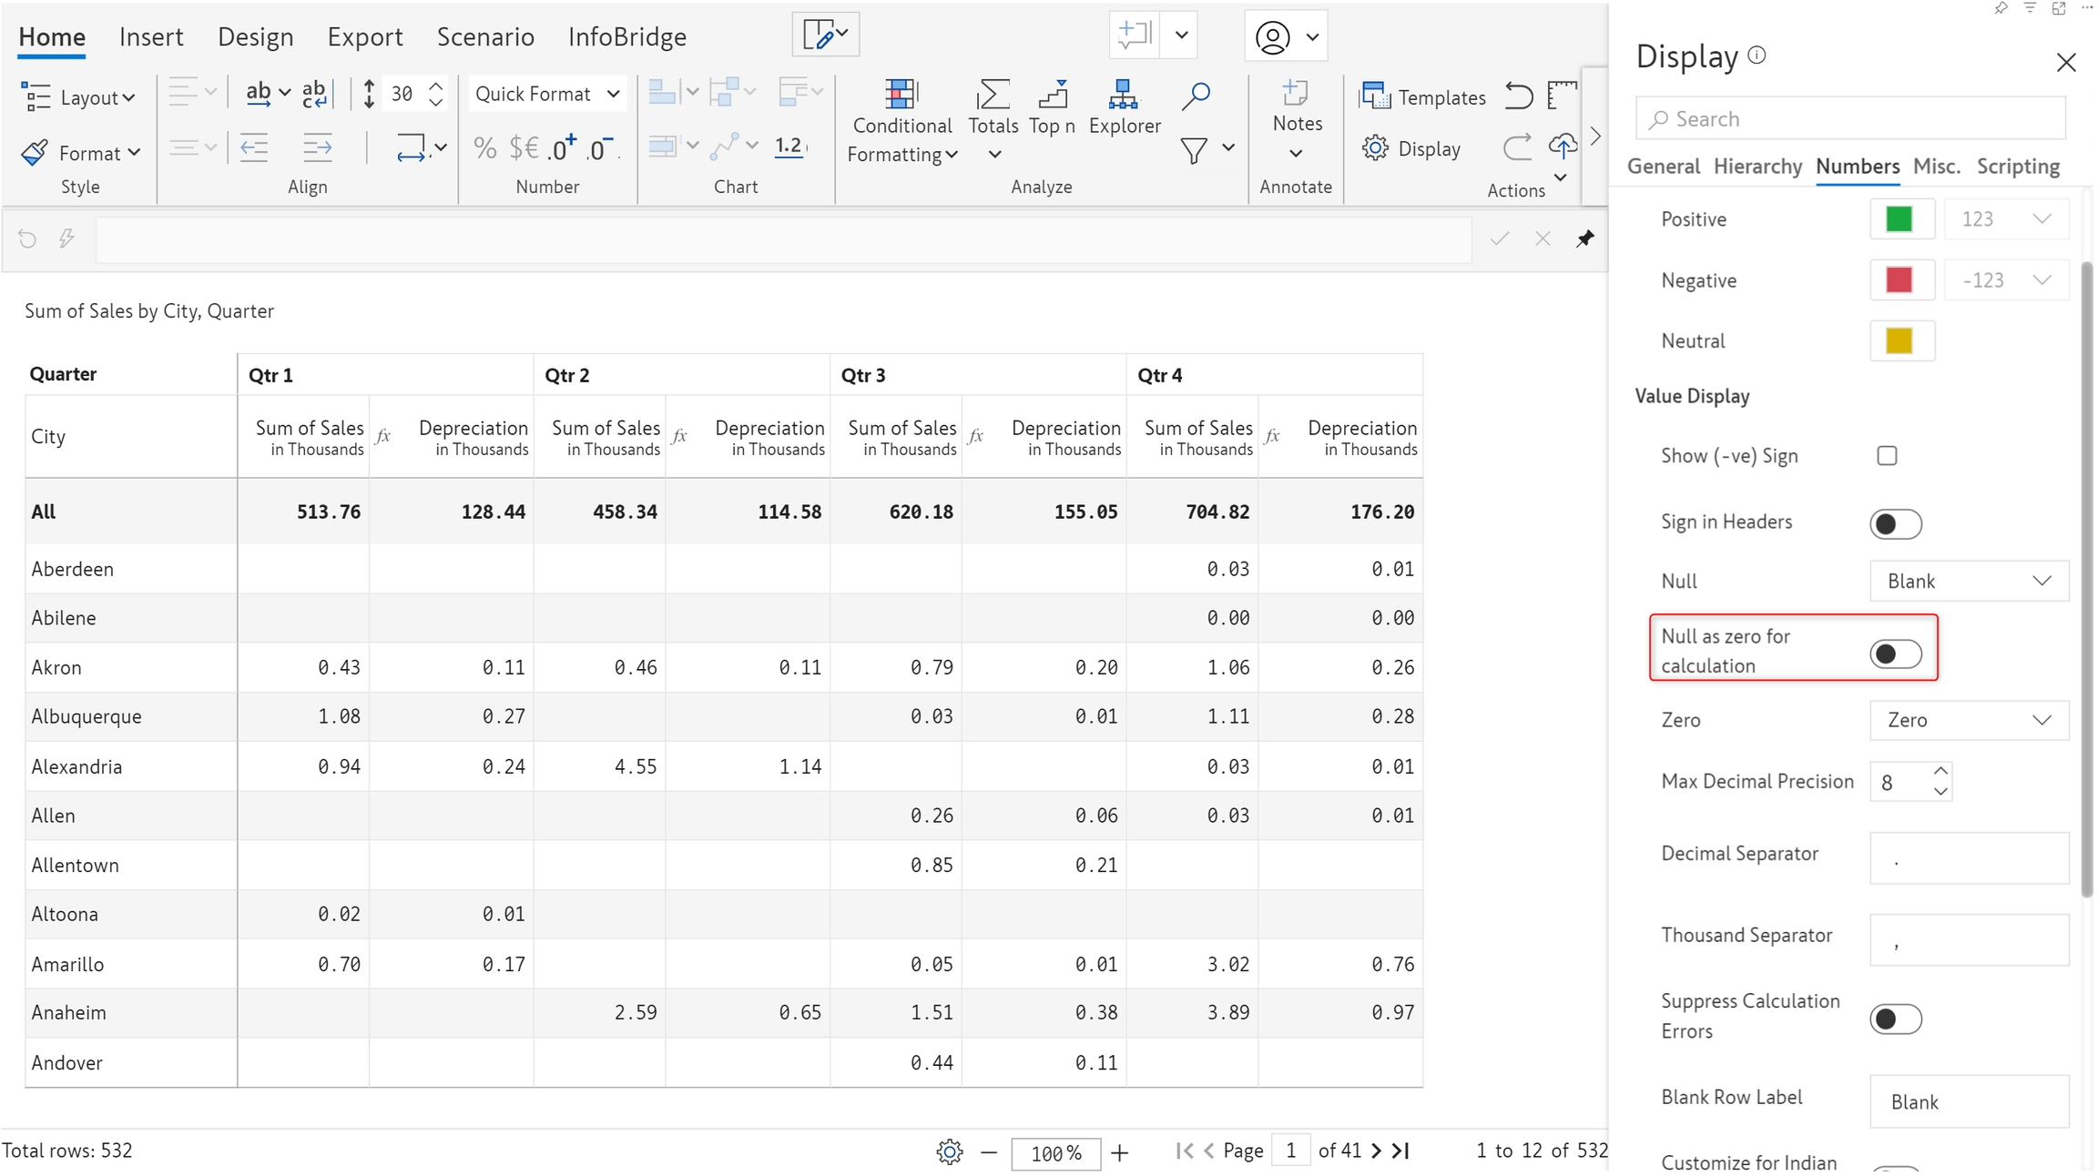Click the percent number format icon
The image size is (2098, 1176).
[x=485, y=147]
